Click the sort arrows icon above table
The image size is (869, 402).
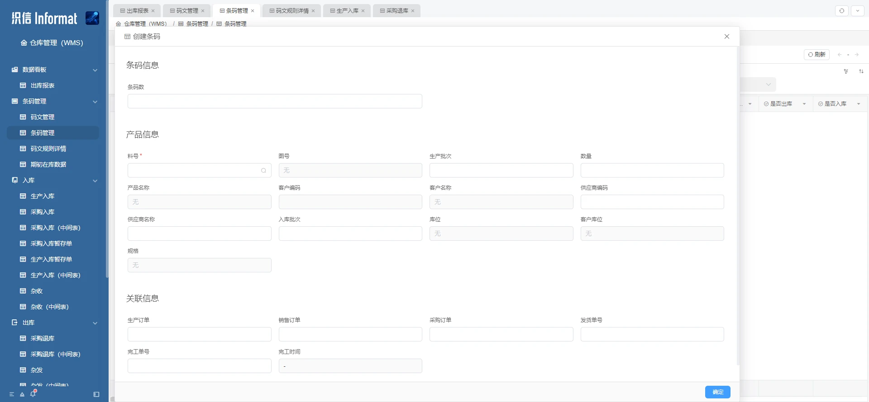(861, 71)
